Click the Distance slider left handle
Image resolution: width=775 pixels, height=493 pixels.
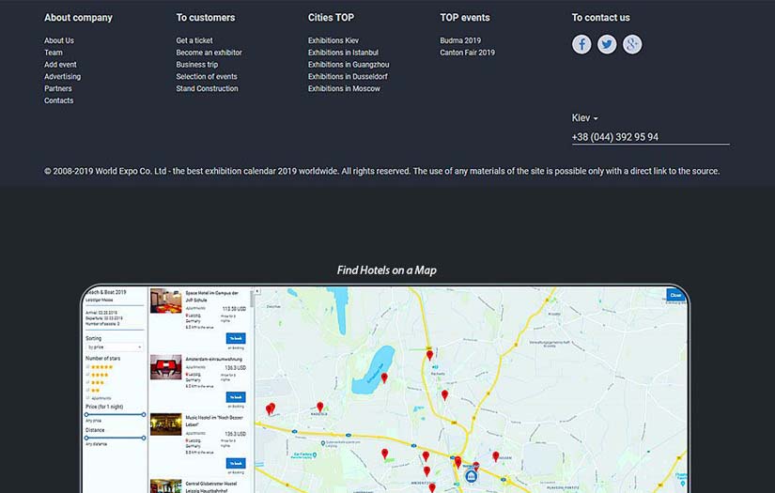86,438
